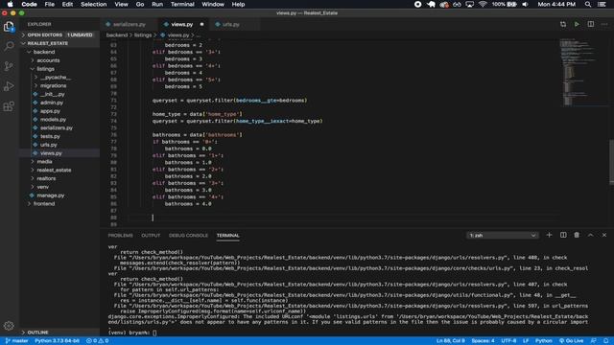Open Spotlight search in menu bar

[588, 4]
